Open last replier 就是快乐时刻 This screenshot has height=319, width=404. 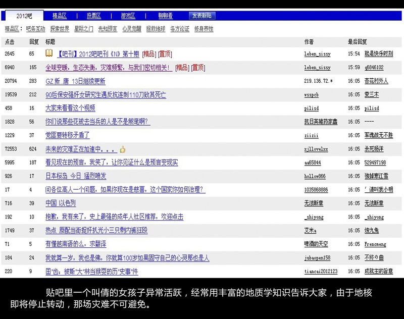[379, 54]
